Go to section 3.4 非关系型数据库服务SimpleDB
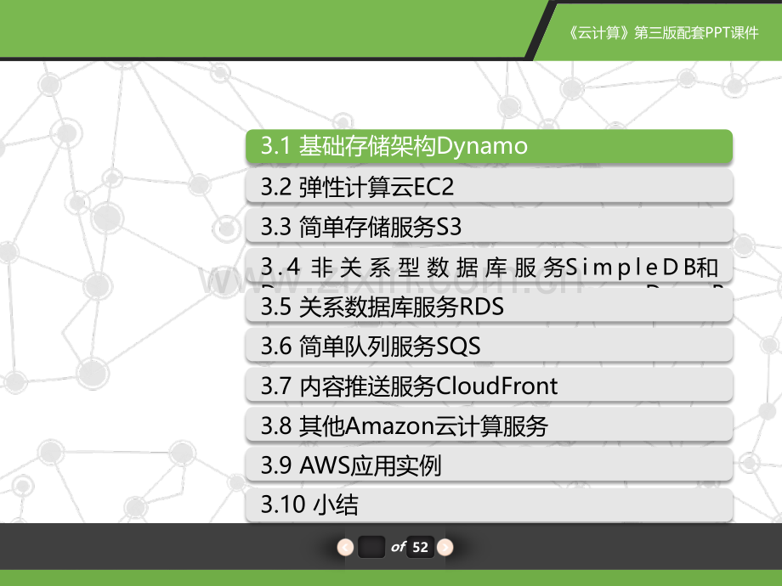 (489, 267)
